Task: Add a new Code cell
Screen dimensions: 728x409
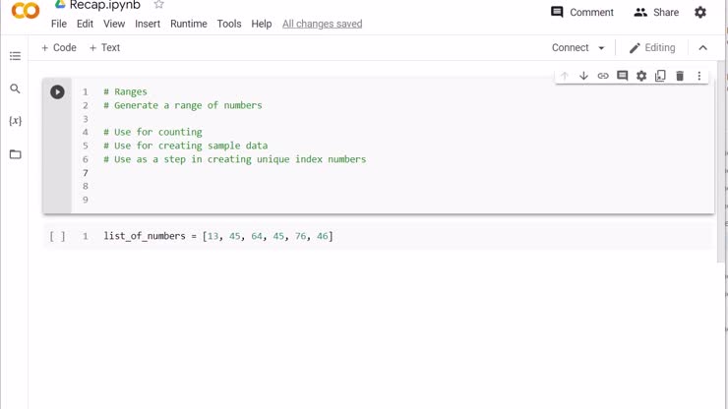Action: [59, 48]
